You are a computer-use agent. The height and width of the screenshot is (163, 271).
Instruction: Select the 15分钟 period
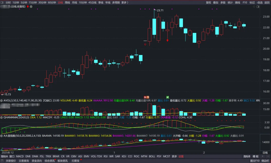pyautogui.click(x=33, y=3)
